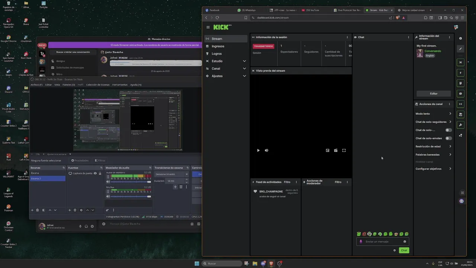The height and width of the screenshot is (268, 476).
Task: Open Palabras baneadas options
Action: [434, 155]
